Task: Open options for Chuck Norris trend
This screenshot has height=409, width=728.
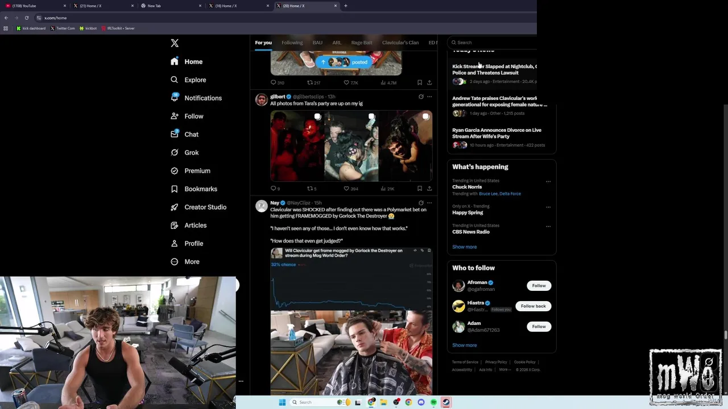Action: pyautogui.click(x=548, y=182)
